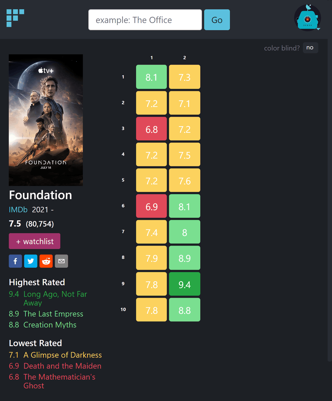This screenshot has height=401, width=332.
Task: Open the robot avatar user menu
Action: click(308, 18)
